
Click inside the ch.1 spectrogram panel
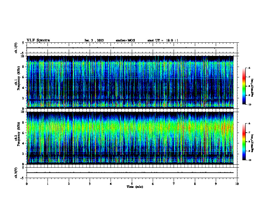coord(130,82)
